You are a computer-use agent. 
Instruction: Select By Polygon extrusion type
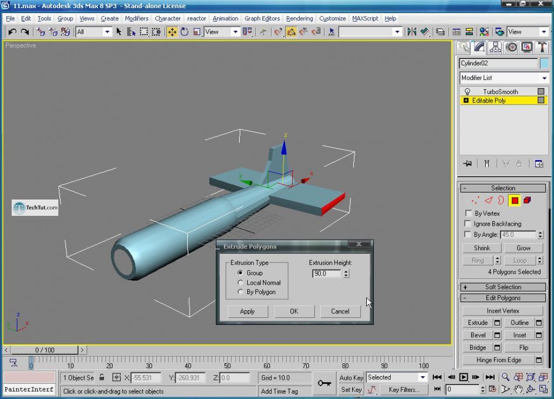240,292
